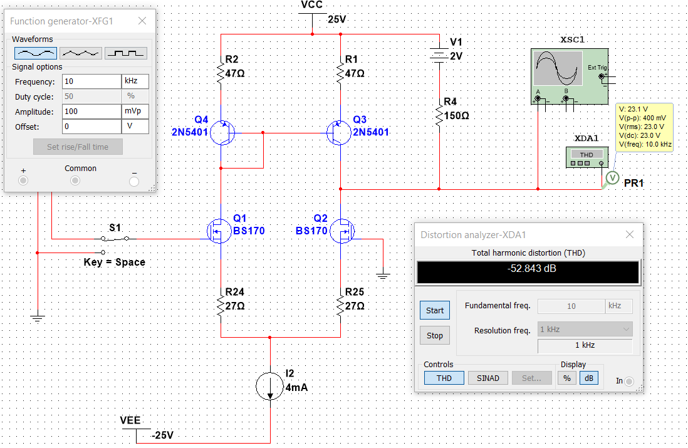Viewport: 688px width, 448px height.
Task: Click the distortion analyzer In terminal
Action: tap(628, 381)
